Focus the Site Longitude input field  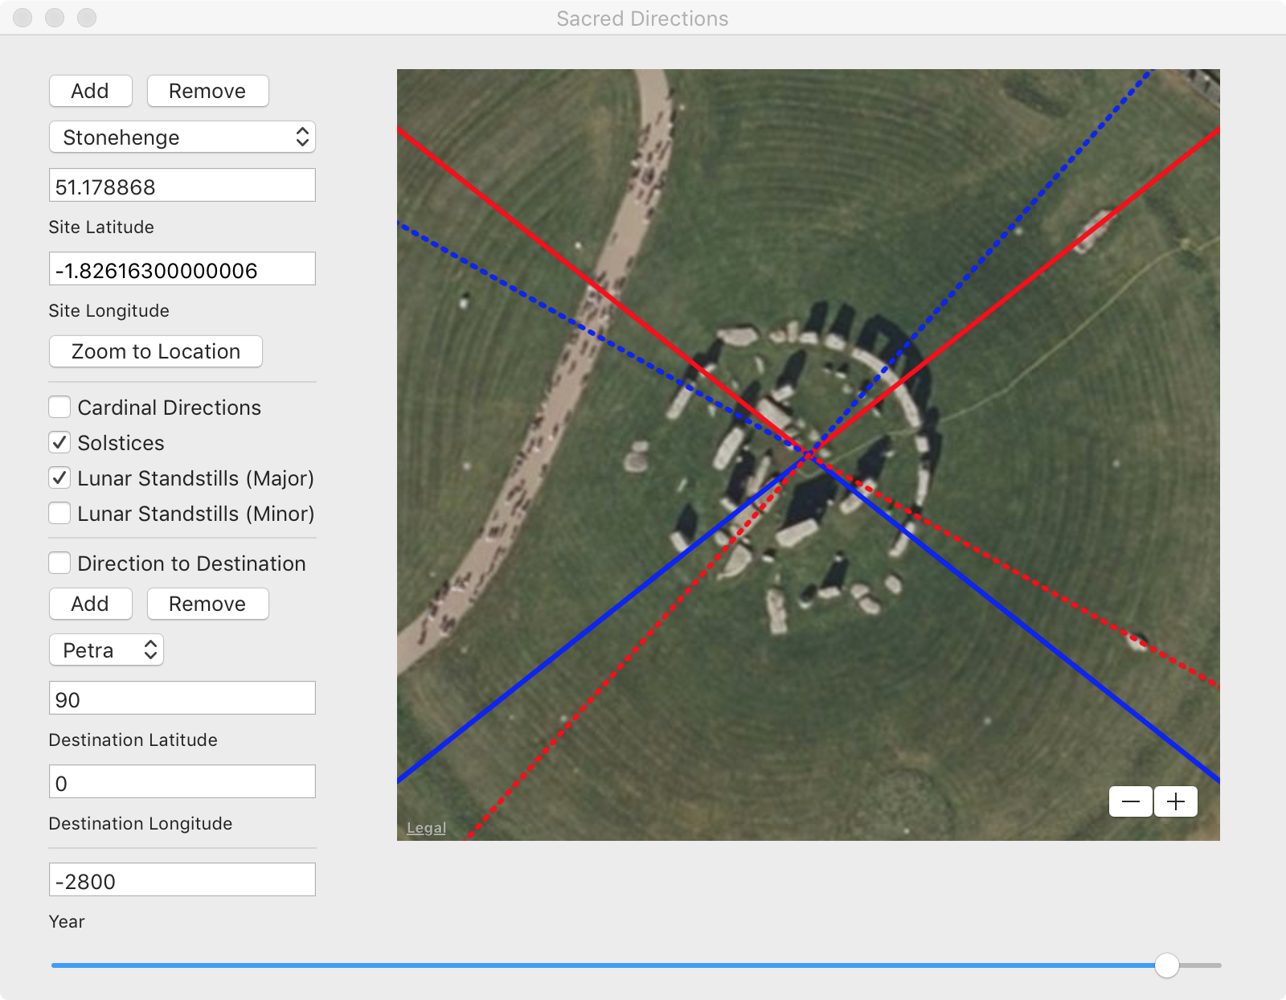(x=182, y=269)
